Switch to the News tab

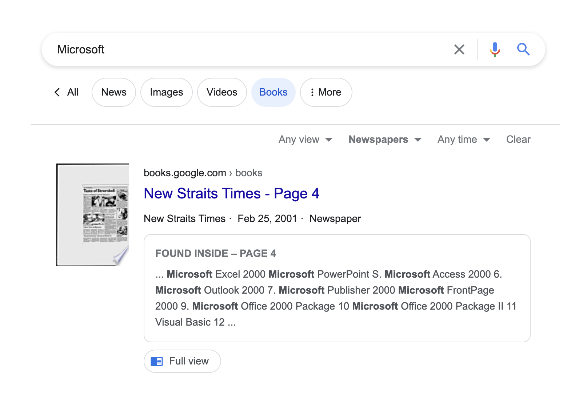pos(114,92)
